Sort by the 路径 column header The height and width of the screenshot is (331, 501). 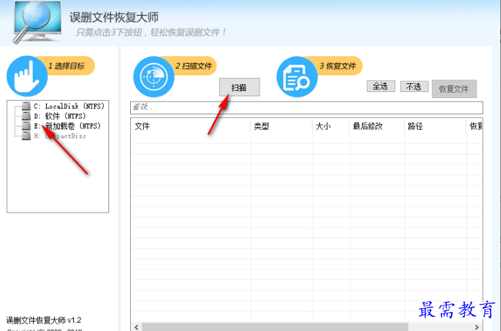pyautogui.click(x=435, y=127)
